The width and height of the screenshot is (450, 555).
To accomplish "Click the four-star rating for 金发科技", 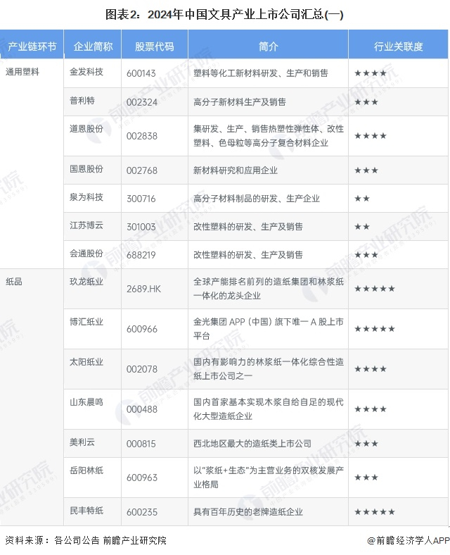I will tap(370, 73).
